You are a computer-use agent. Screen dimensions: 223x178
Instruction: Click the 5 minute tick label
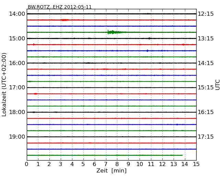click(83, 164)
